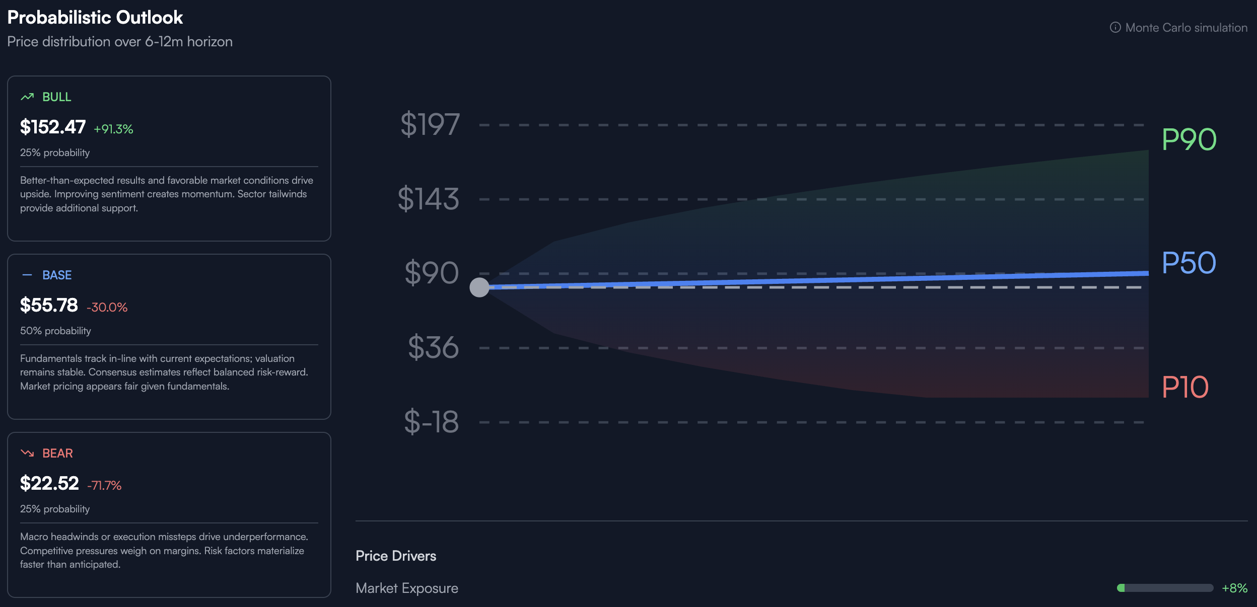Expand the Probabilistic Outlook header
This screenshot has height=607, width=1257.
pyautogui.click(x=95, y=17)
